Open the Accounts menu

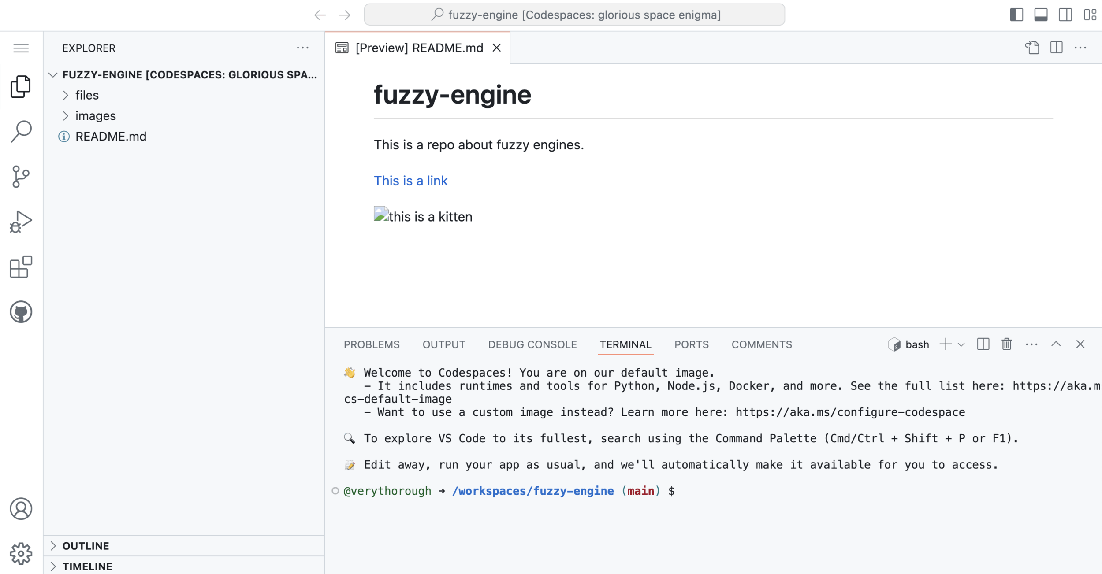[21, 509]
